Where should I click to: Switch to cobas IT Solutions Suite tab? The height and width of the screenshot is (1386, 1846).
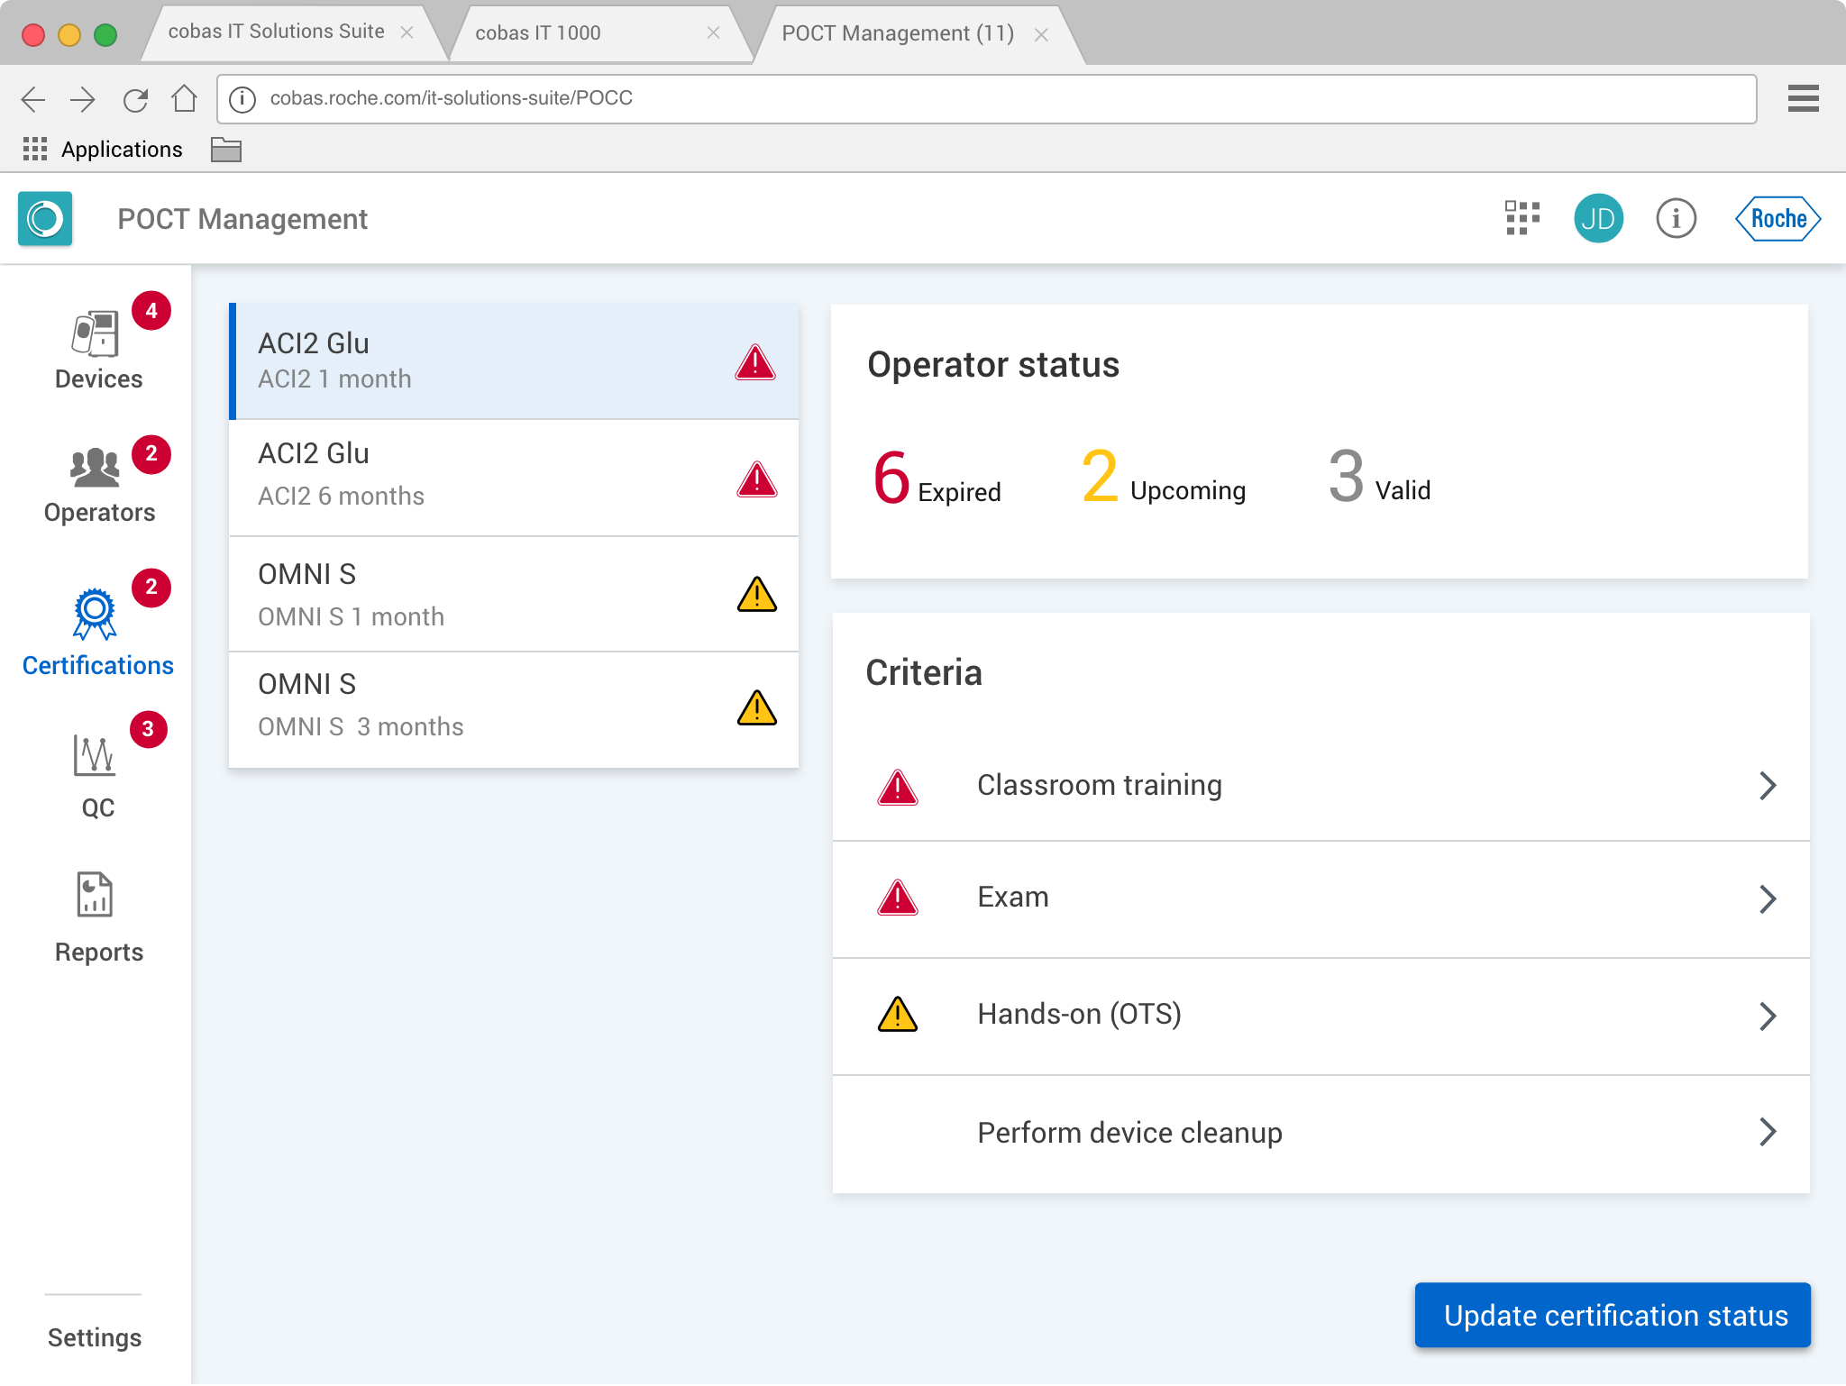pyautogui.click(x=276, y=32)
